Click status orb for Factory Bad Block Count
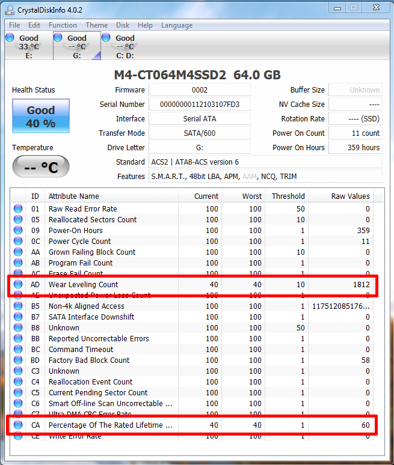 [x=18, y=360]
